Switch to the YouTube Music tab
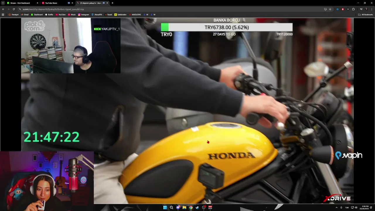 pyautogui.click(x=57, y=3)
